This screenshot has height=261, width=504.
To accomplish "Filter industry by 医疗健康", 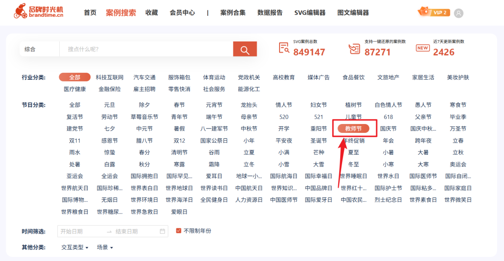I will 75,89.
